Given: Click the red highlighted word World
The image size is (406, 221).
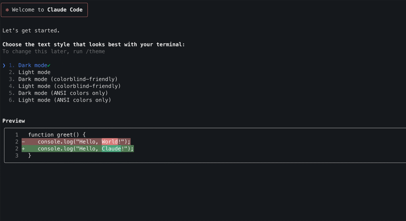Looking at the screenshot, I should pyautogui.click(x=109, y=142).
